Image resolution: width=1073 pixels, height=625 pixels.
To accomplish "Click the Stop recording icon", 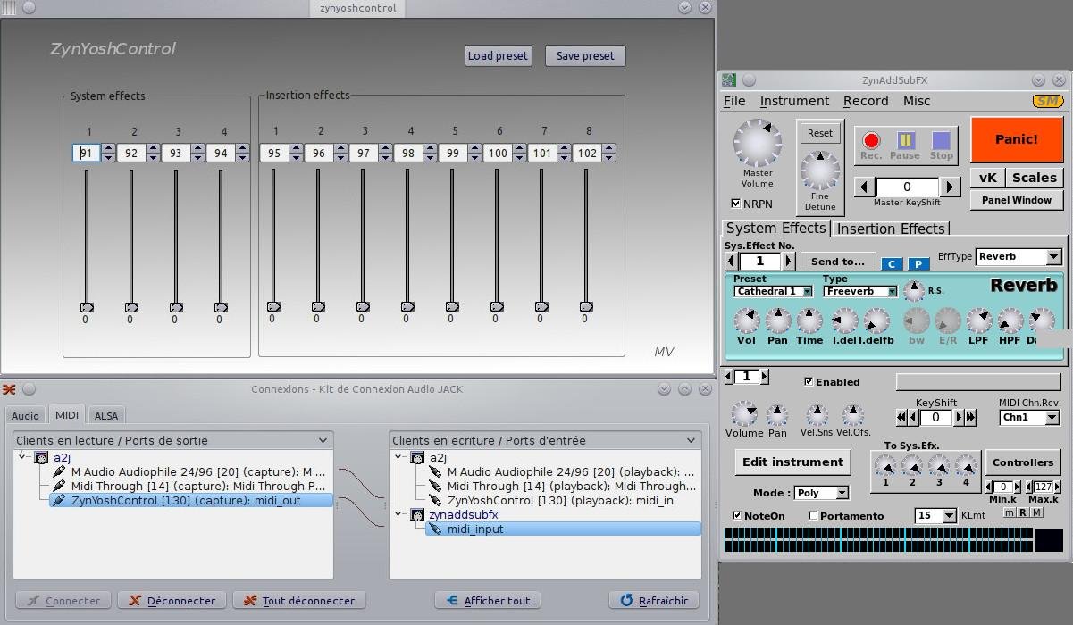I will [942, 140].
